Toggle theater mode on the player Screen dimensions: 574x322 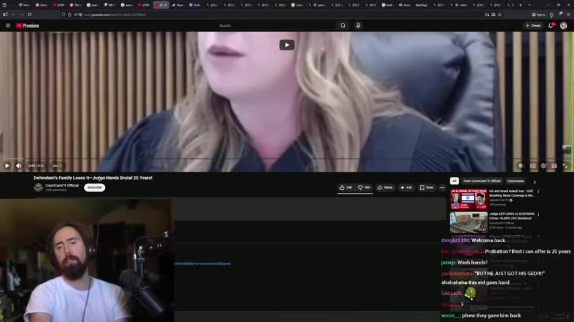tap(554, 166)
